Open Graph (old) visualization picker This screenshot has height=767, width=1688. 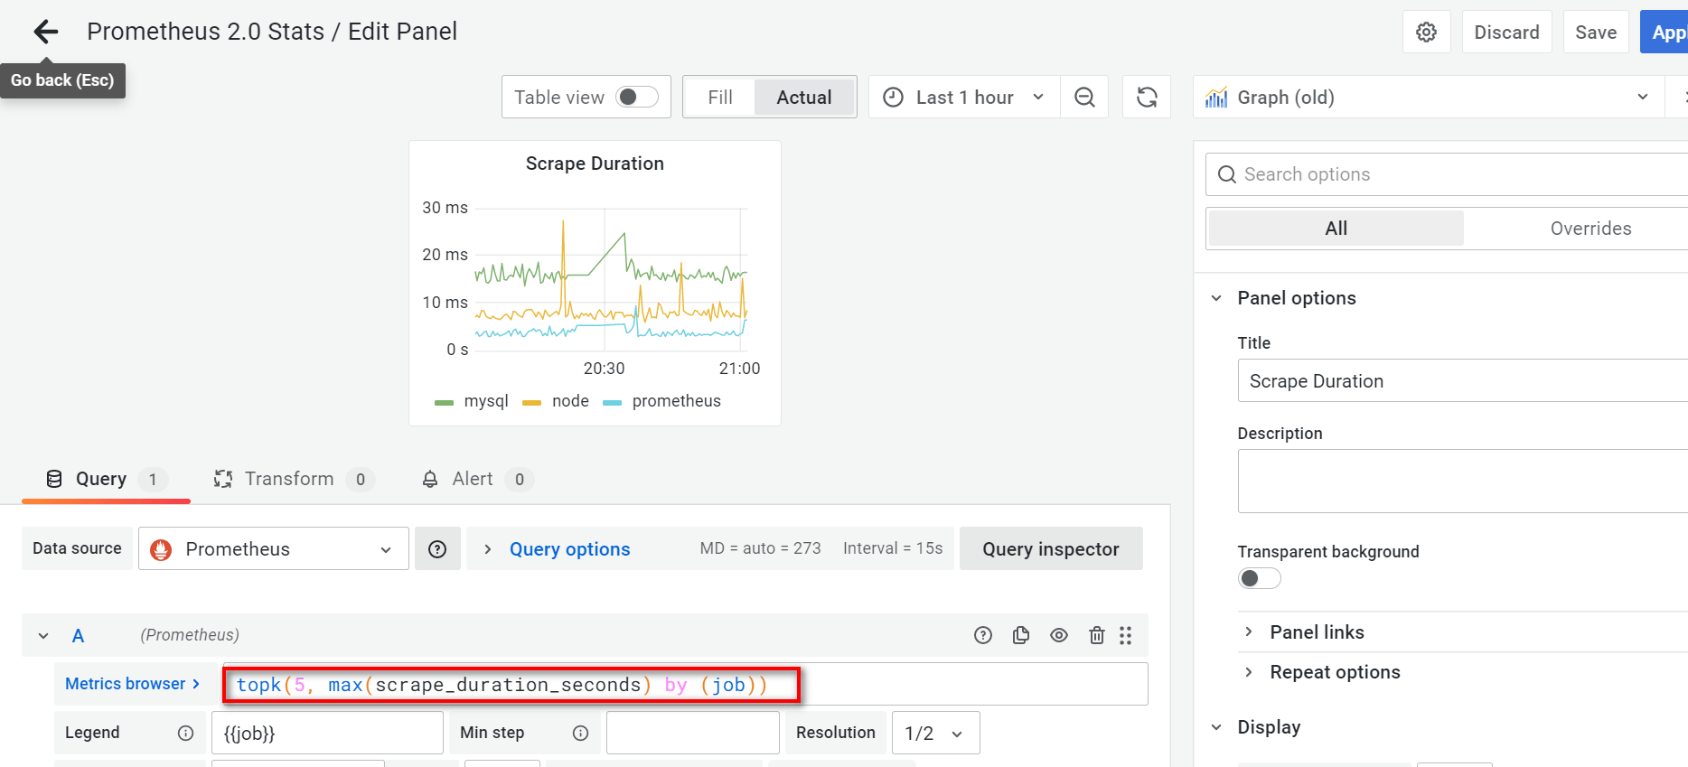tap(1429, 97)
